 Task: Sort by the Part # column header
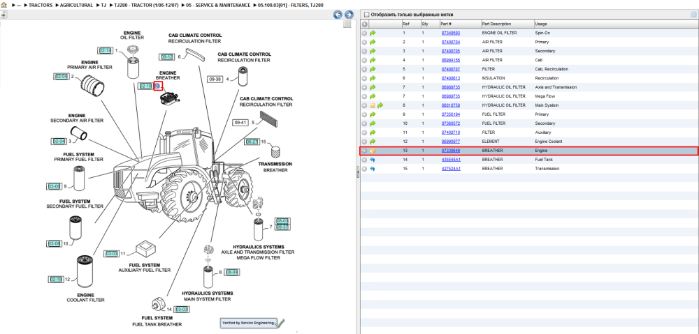point(446,24)
